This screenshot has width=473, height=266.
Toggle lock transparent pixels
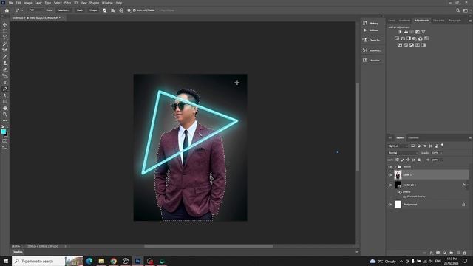pyautogui.click(x=398, y=160)
